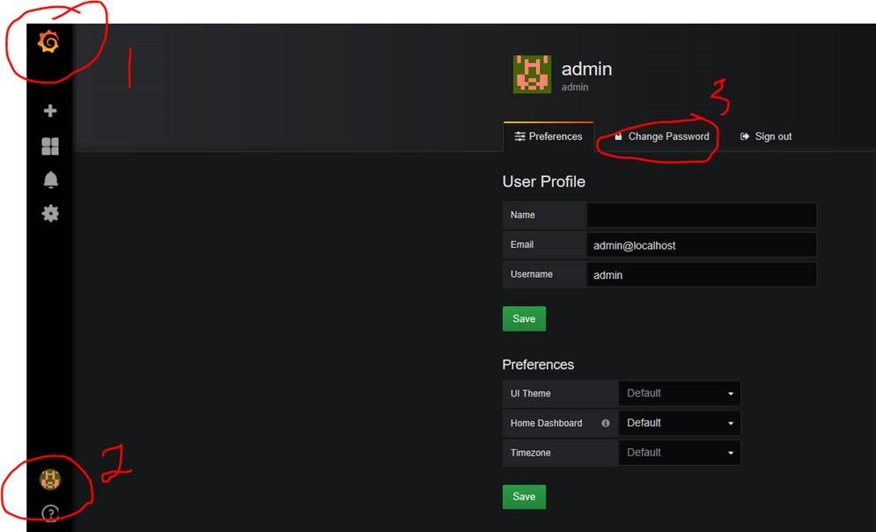Open the Create plus menu in sidebar
Viewport: 876px width, 532px height.
coord(50,111)
